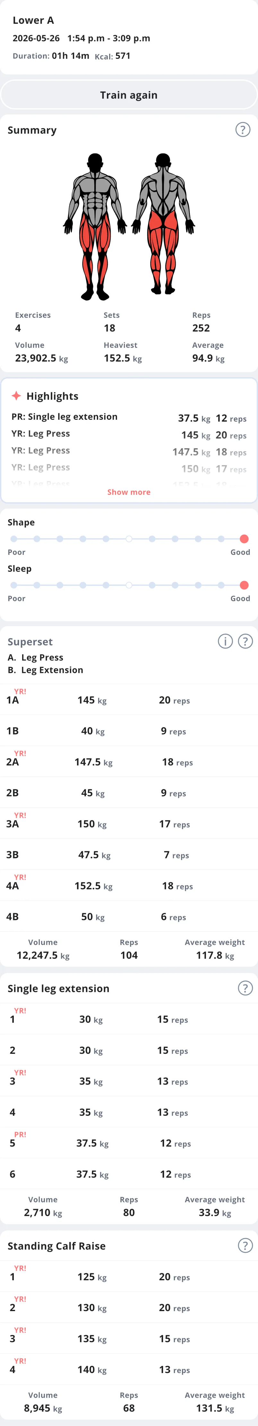Tap the Superset info icon
This screenshot has width=258, height=1426.
pos(225,641)
